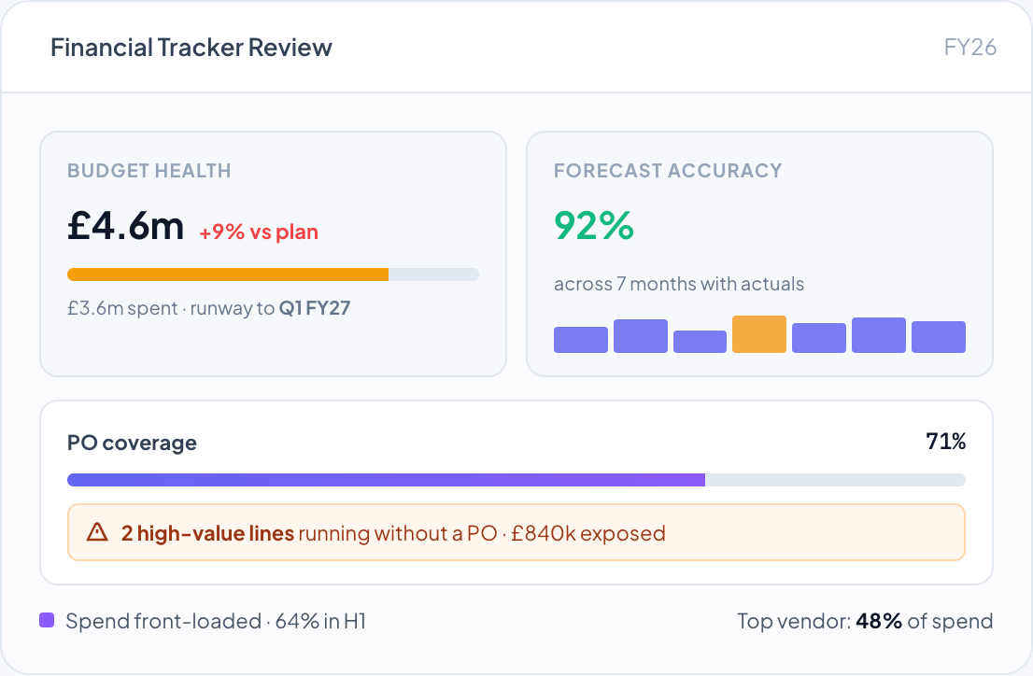Click the Top vendor 48% of spend text

pyautogui.click(x=865, y=621)
